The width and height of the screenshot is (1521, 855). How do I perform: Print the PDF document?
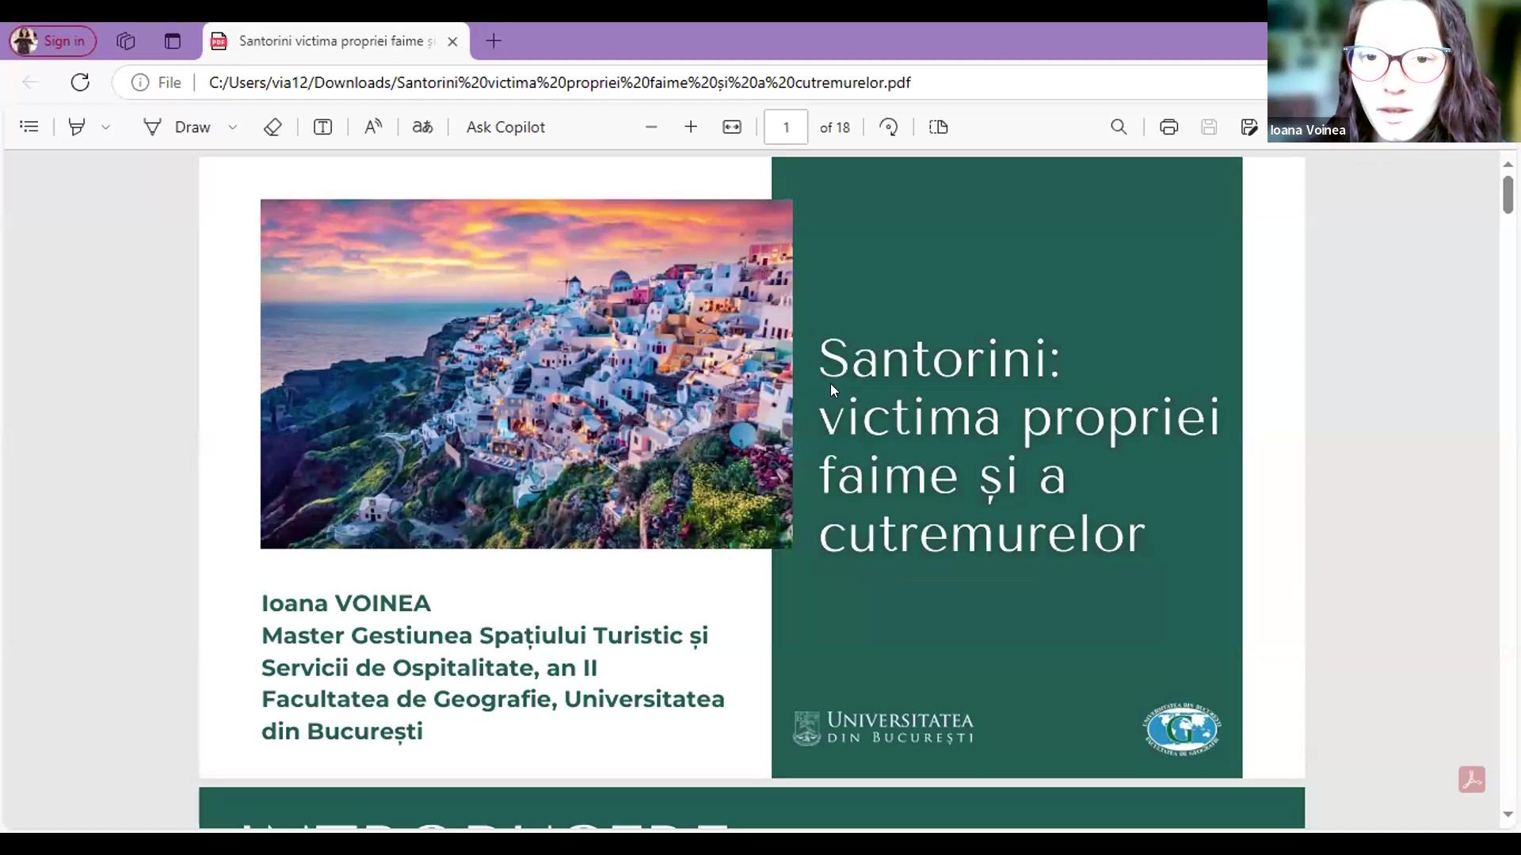1168,127
